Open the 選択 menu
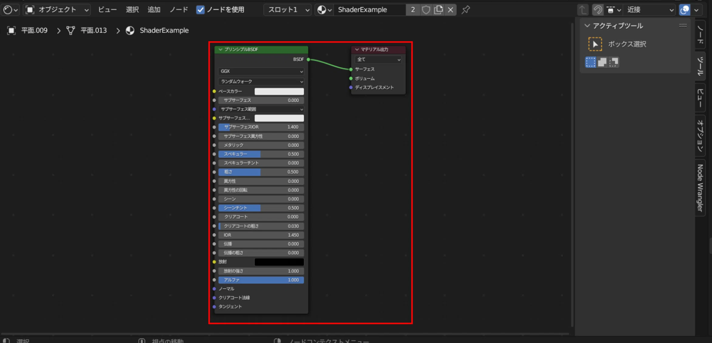Viewport: 712px width, 343px height. tap(132, 10)
